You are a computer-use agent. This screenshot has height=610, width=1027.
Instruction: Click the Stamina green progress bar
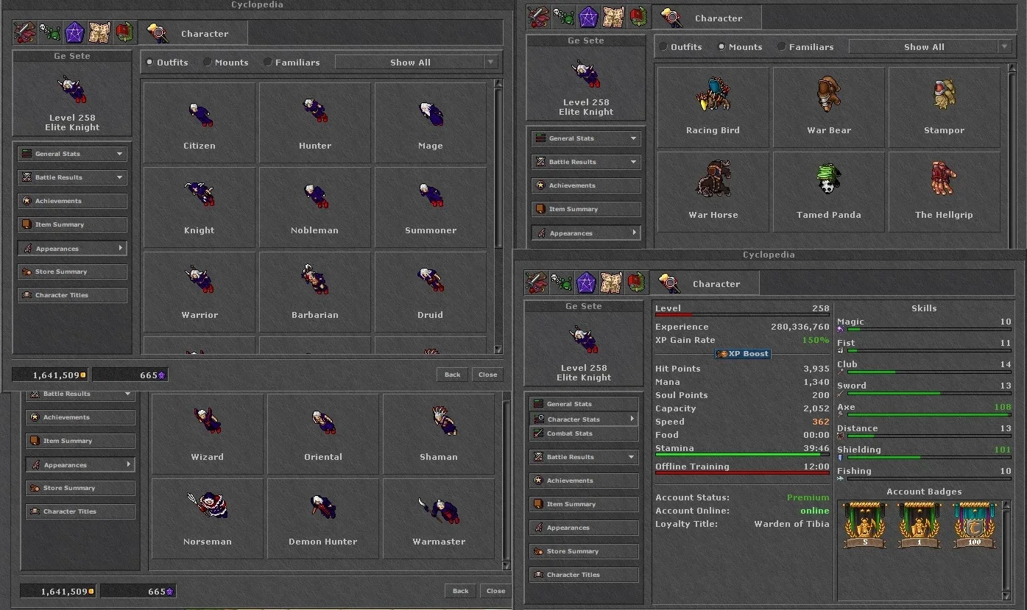[x=742, y=455]
